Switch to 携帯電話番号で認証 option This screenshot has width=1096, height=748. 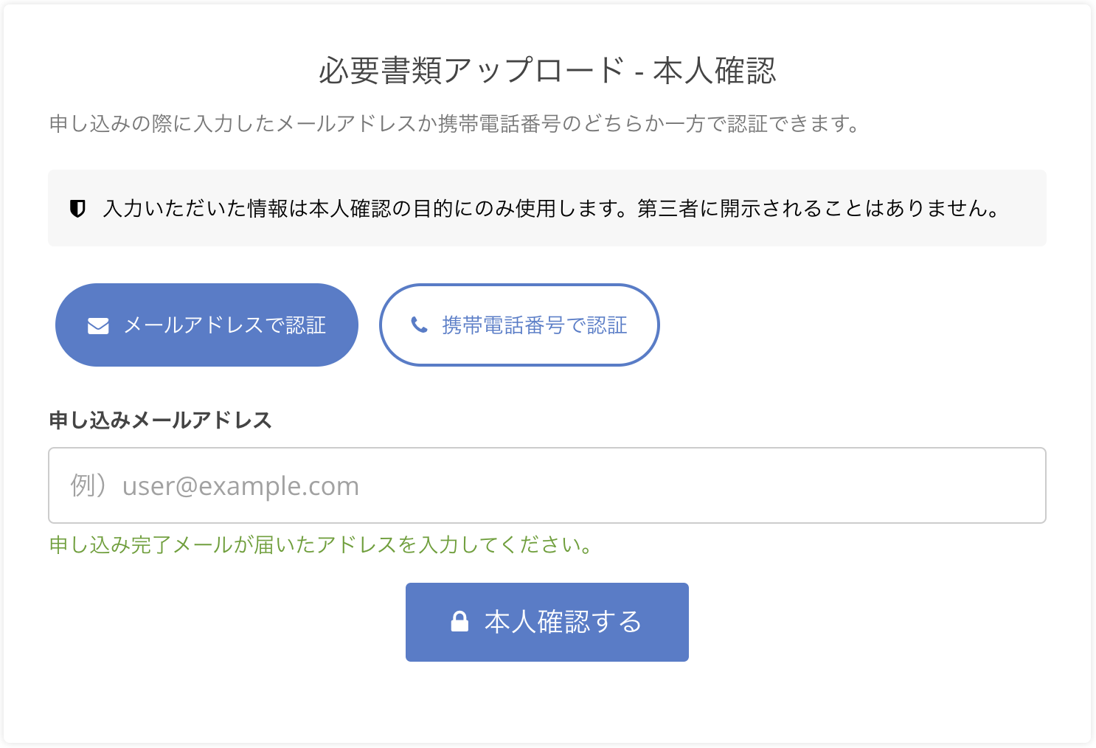click(x=519, y=325)
